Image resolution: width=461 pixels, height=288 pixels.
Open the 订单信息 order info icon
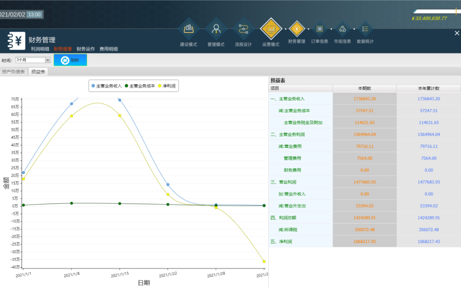point(320,29)
